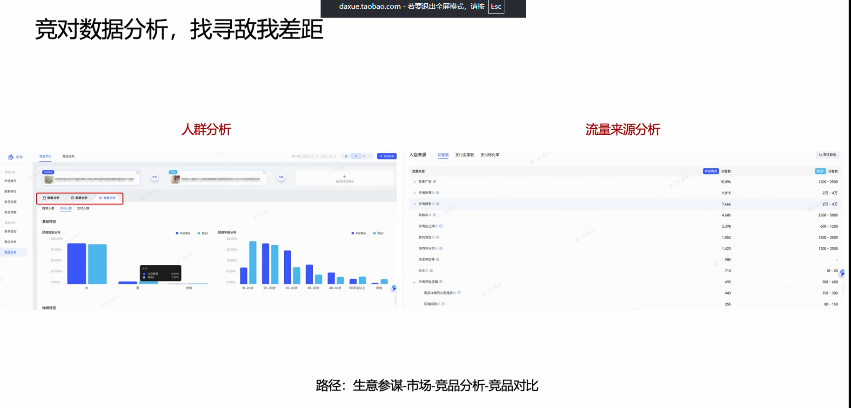Click the 本店商品 column badge
Viewport: 851px width, 408px height.
(x=711, y=171)
